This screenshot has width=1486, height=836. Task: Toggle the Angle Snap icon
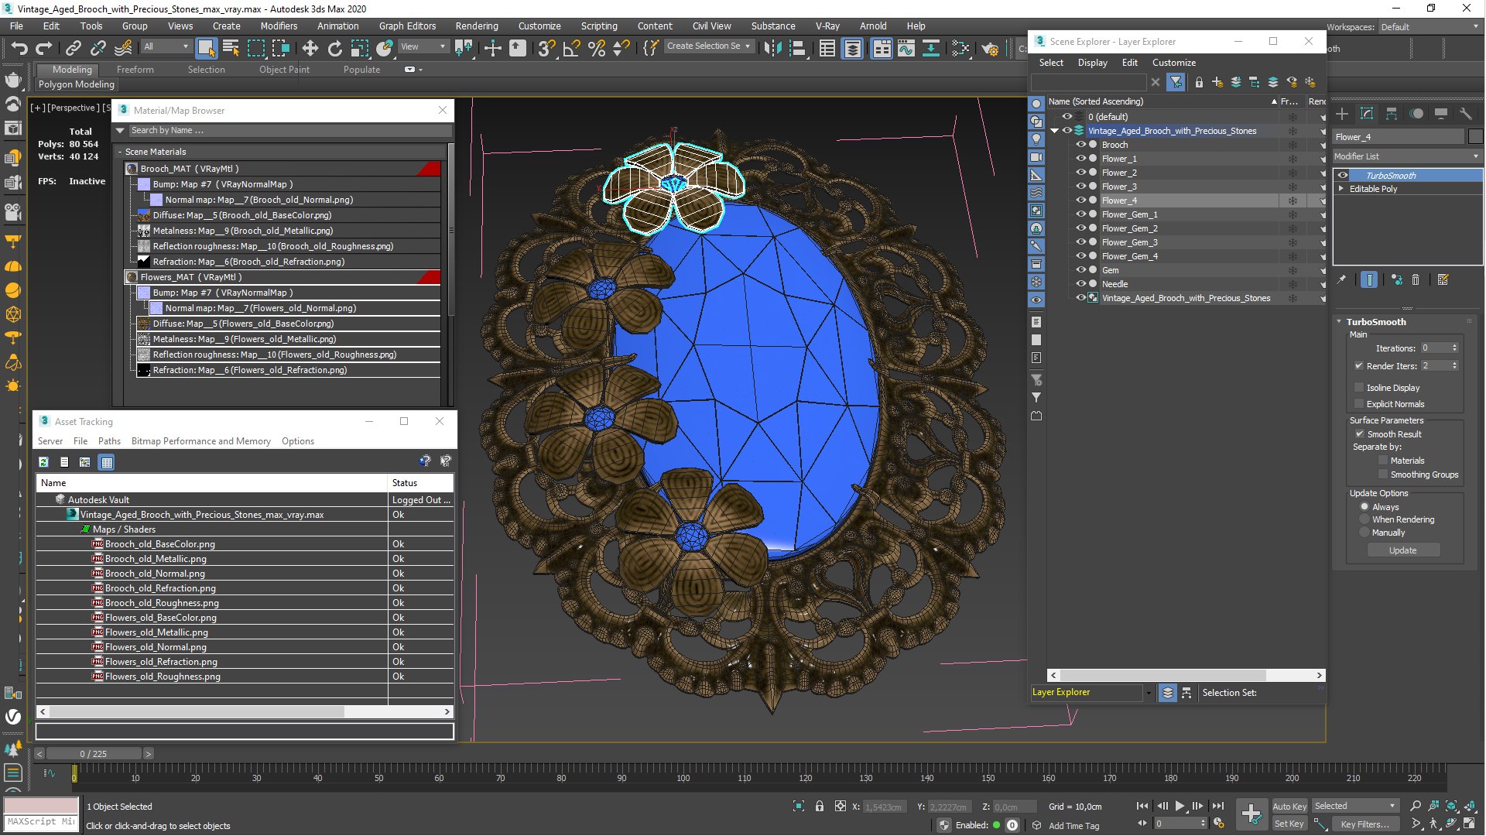click(571, 49)
